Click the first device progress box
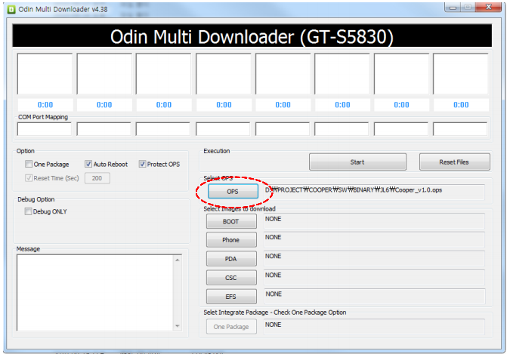Image resolution: width=507 pixels, height=354 pixels. pyautogui.click(x=44, y=73)
